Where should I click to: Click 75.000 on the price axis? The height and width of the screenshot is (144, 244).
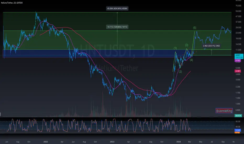(238, 6)
